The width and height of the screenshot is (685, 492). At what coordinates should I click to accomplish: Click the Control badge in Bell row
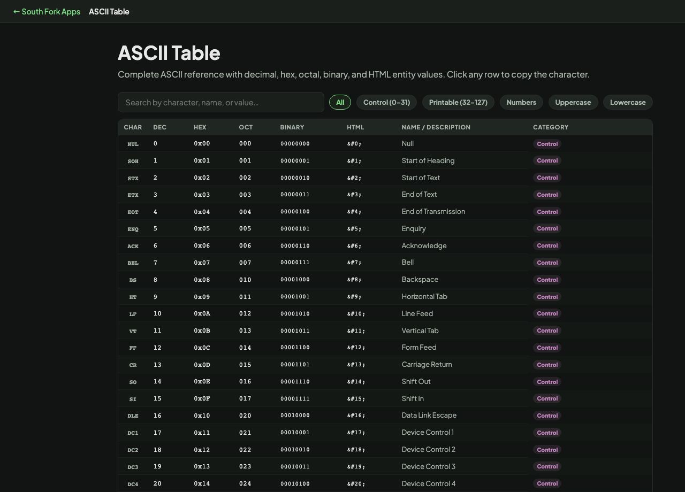(547, 263)
